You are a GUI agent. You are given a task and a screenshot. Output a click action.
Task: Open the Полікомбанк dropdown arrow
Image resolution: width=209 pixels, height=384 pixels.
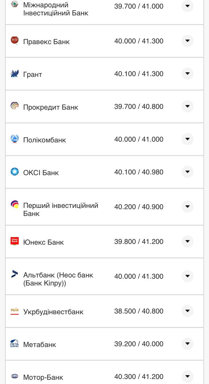187,139
